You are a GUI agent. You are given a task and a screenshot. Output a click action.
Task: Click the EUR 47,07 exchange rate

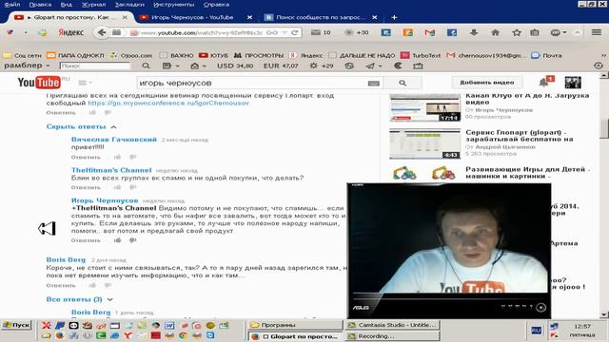[281, 66]
